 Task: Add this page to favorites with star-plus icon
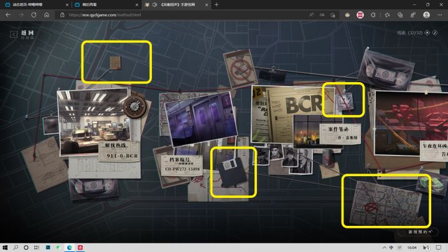(332, 15)
